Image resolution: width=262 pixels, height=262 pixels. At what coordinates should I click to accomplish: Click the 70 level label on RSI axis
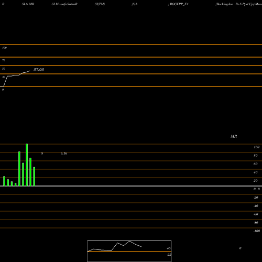(x=4, y=60)
